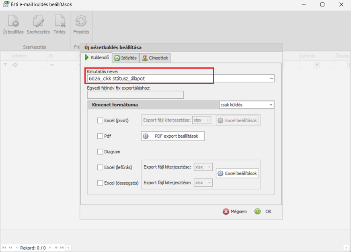Click the Egyedi fájlnév input field
The height and width of the screenshot is (252, 351).
(135, 95)
